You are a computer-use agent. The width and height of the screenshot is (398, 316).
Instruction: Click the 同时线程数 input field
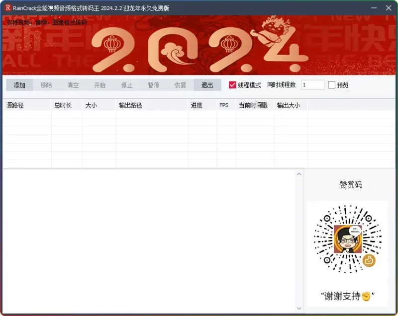312,84
